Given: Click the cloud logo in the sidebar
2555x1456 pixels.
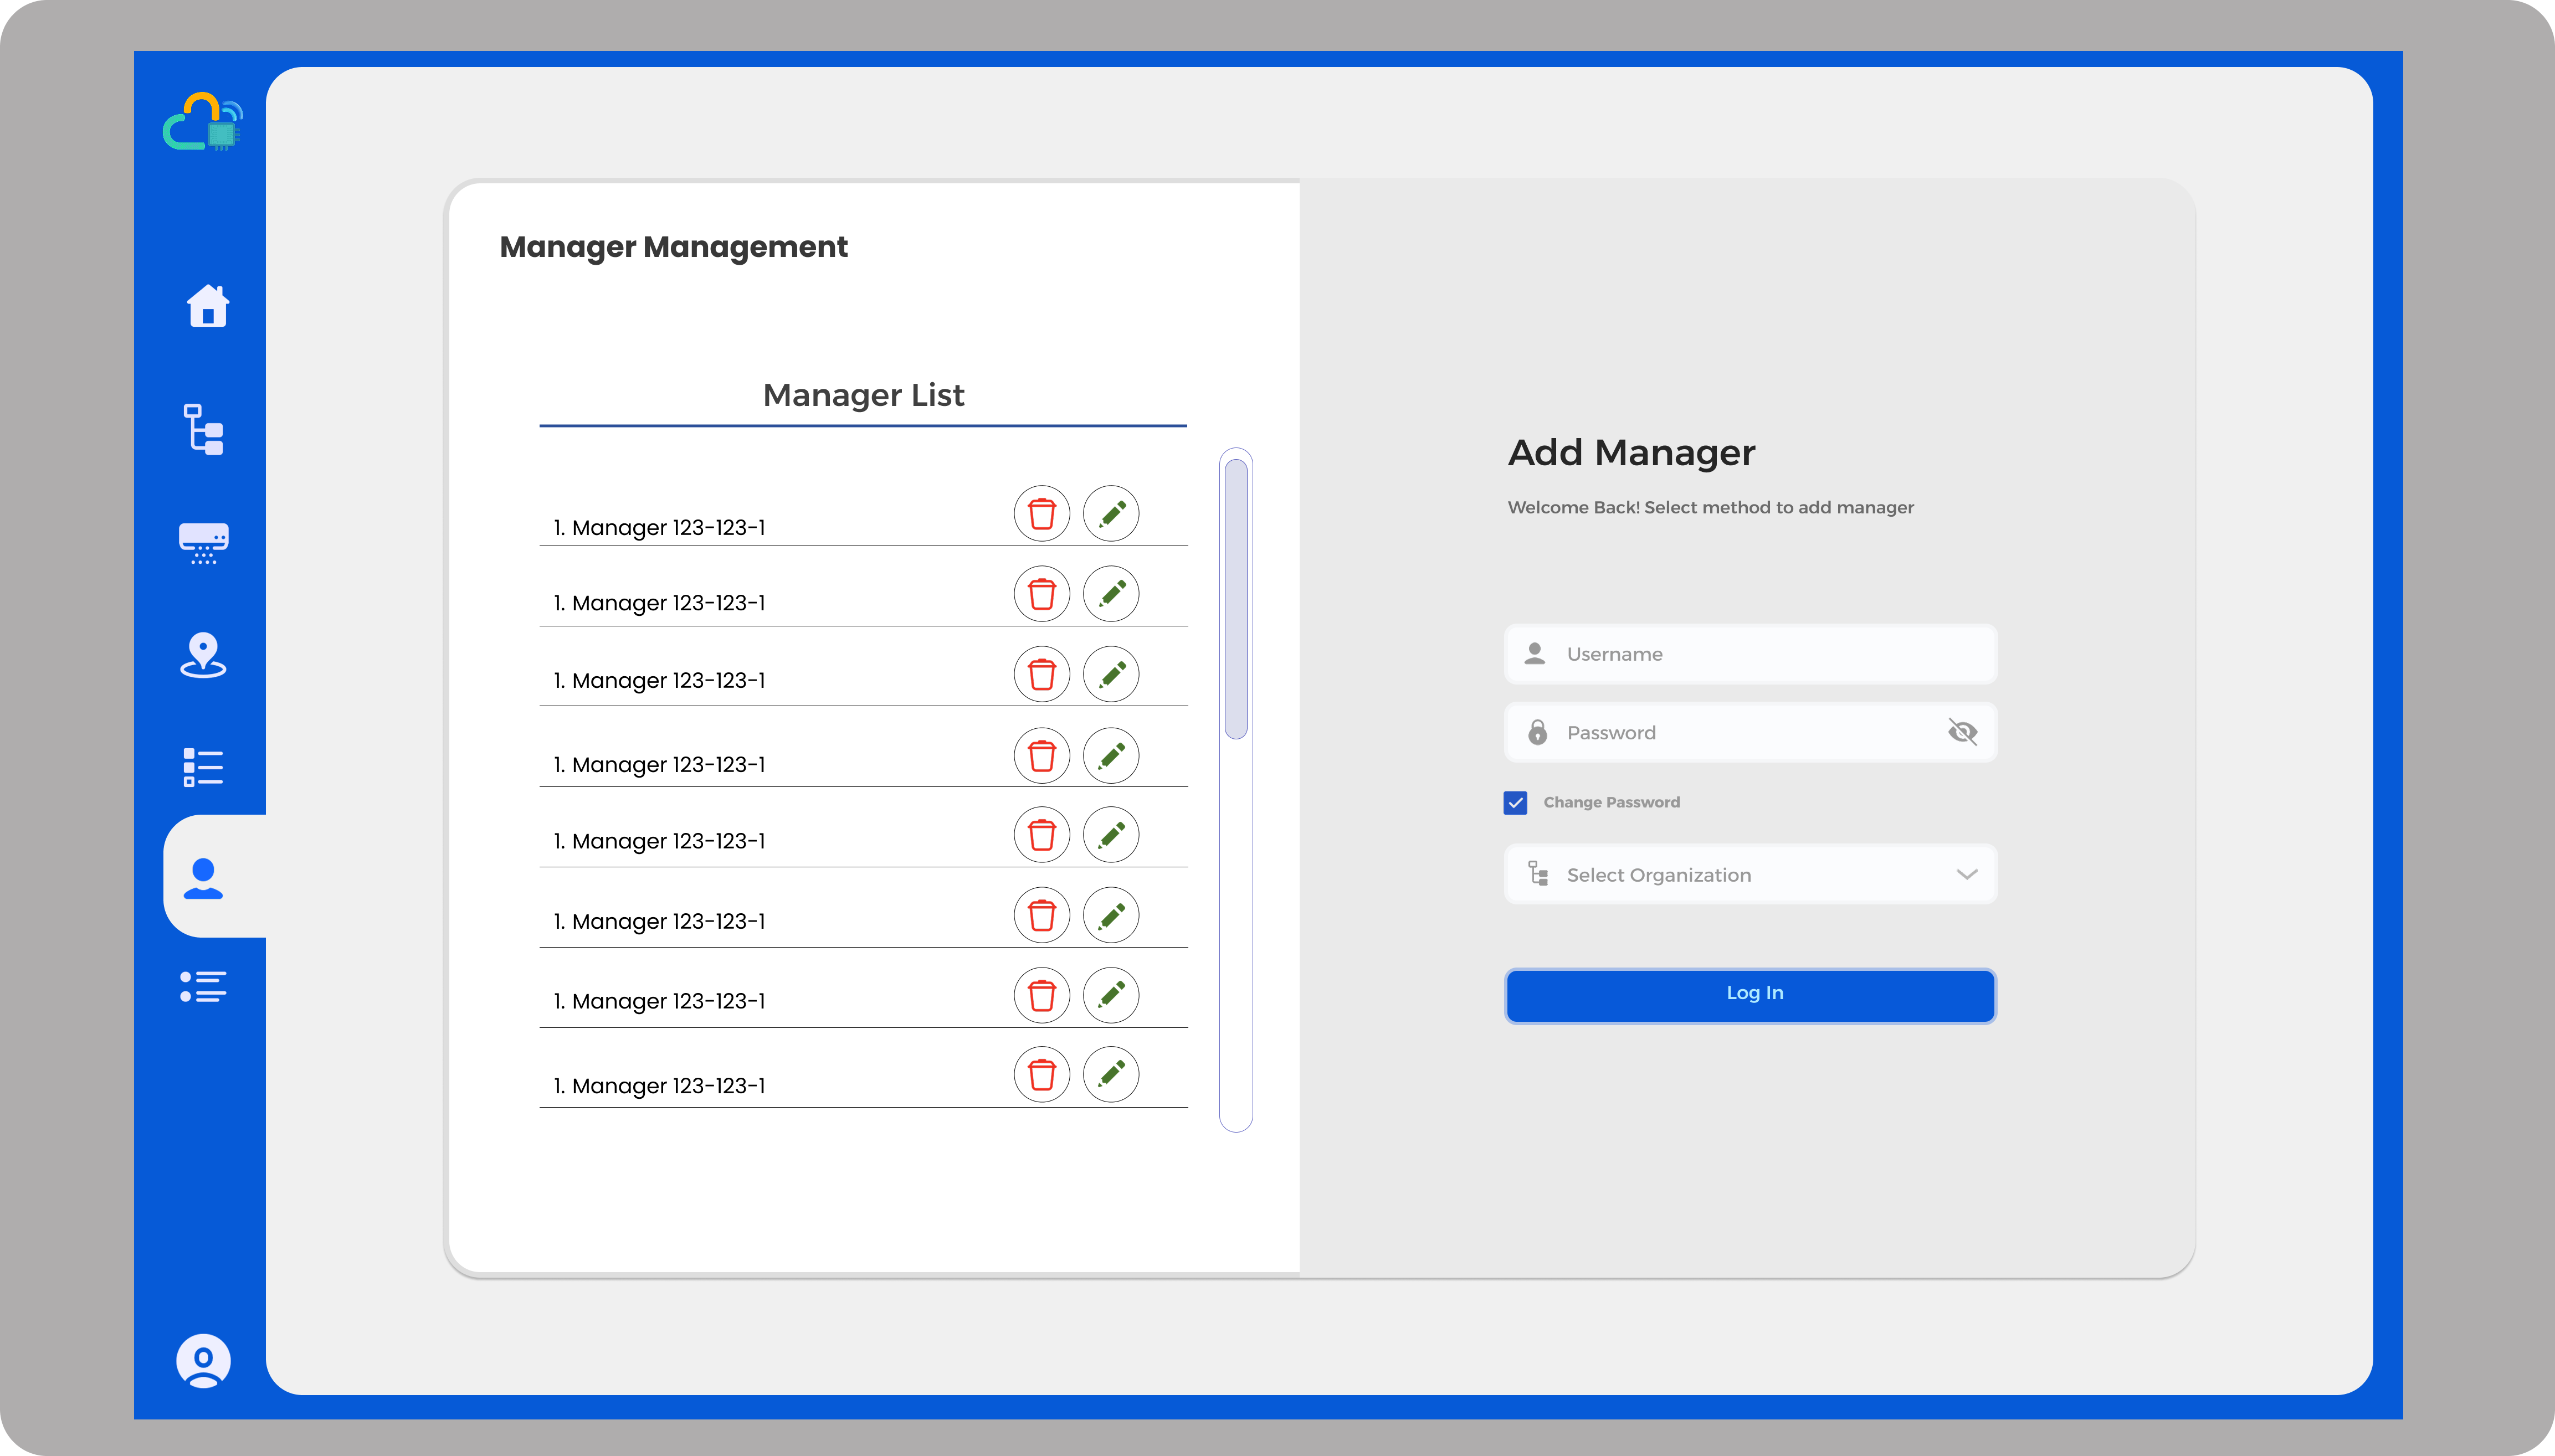Looking at the screenshot, I should pos(203,122).
